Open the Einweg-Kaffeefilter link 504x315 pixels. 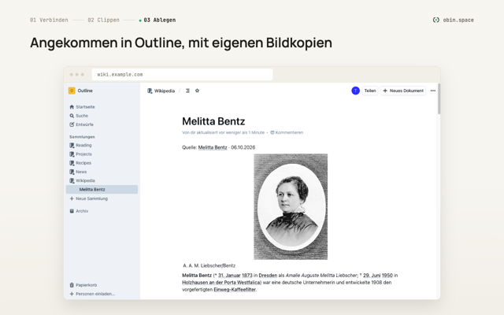click(x=235, y=290)
